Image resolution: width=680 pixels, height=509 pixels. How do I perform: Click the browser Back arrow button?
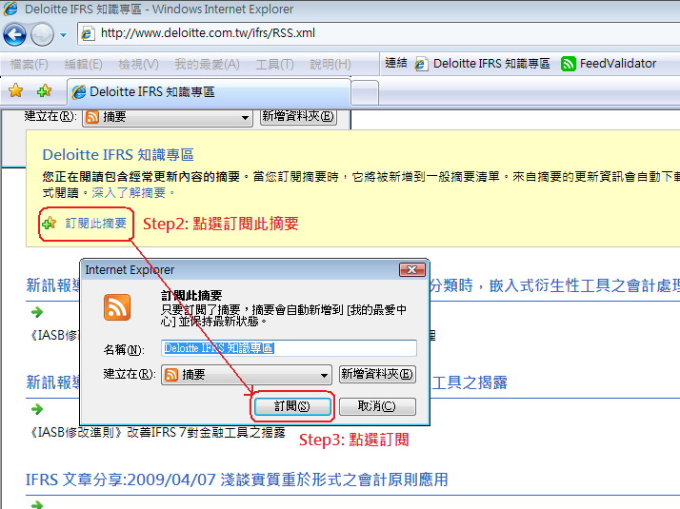pos(14,34)
